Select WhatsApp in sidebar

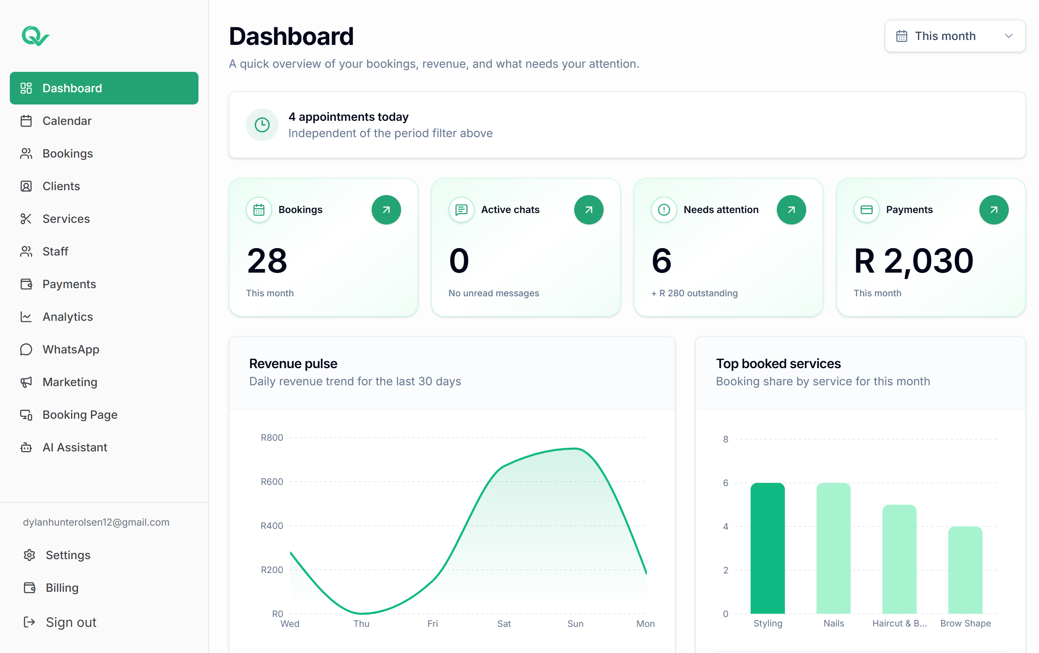104,349
